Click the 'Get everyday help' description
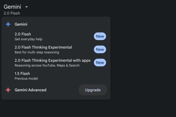 [x=28, y=39]
